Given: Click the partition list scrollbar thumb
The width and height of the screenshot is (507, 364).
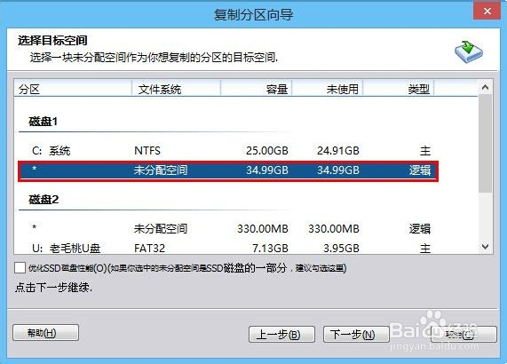Looking at the screenshot, I should (485, 144).
